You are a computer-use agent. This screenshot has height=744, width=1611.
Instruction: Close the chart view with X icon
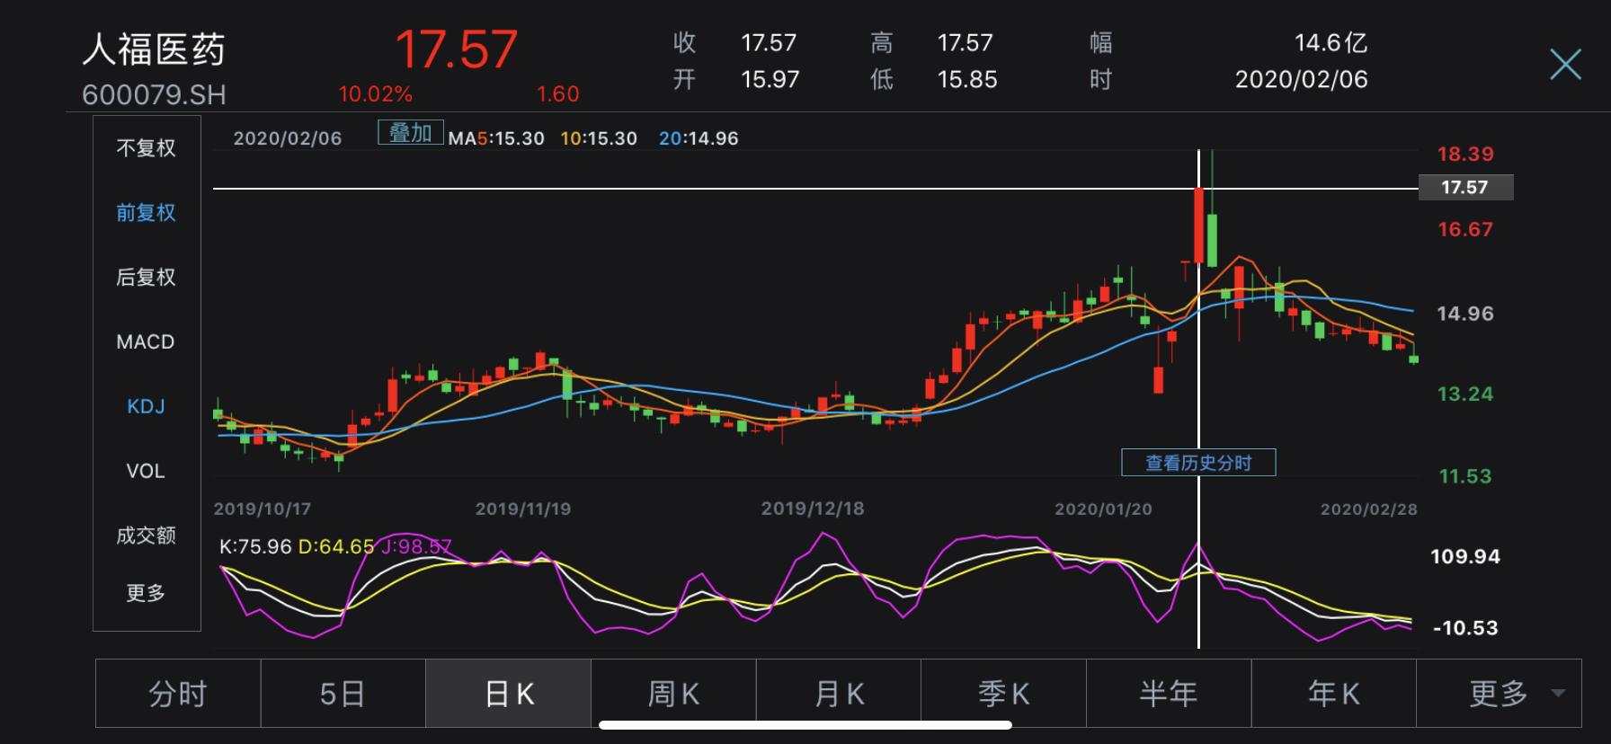pos(1565,65)
